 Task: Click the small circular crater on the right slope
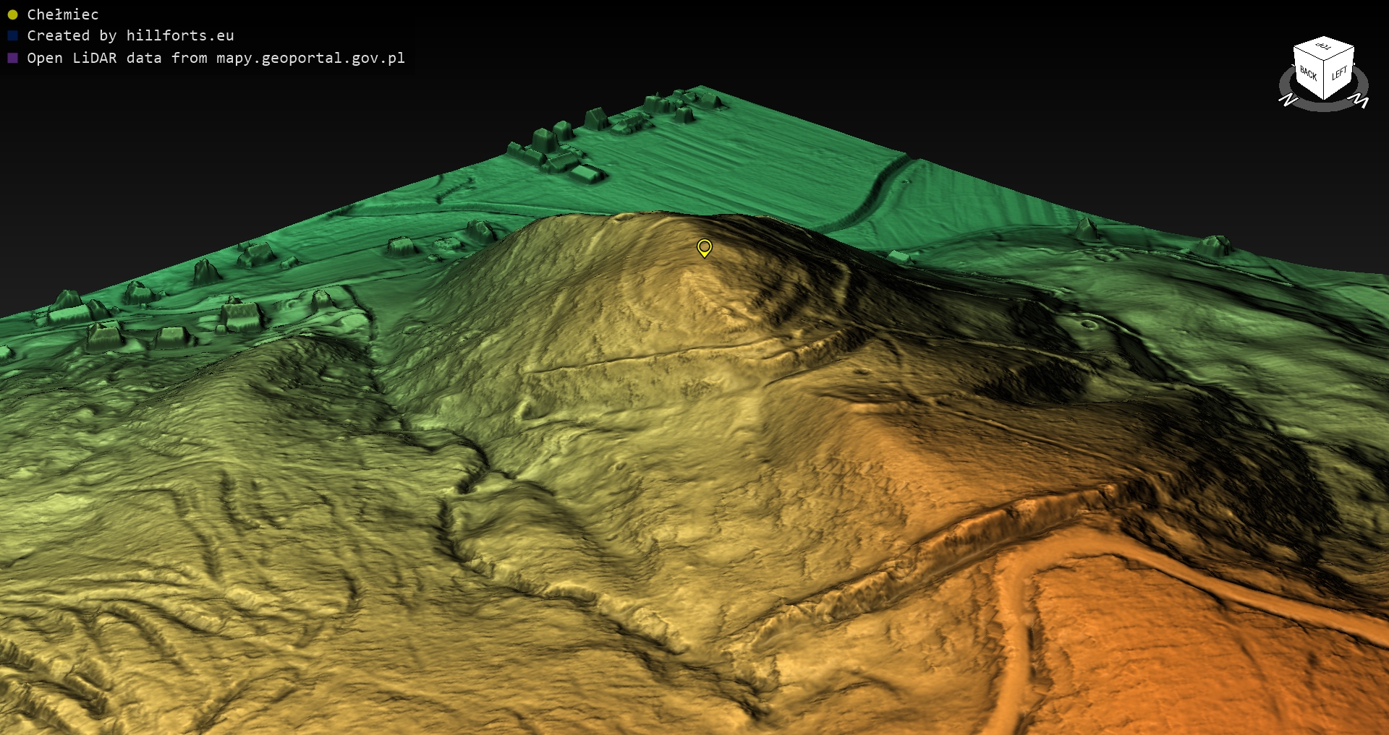point(1089,324)
